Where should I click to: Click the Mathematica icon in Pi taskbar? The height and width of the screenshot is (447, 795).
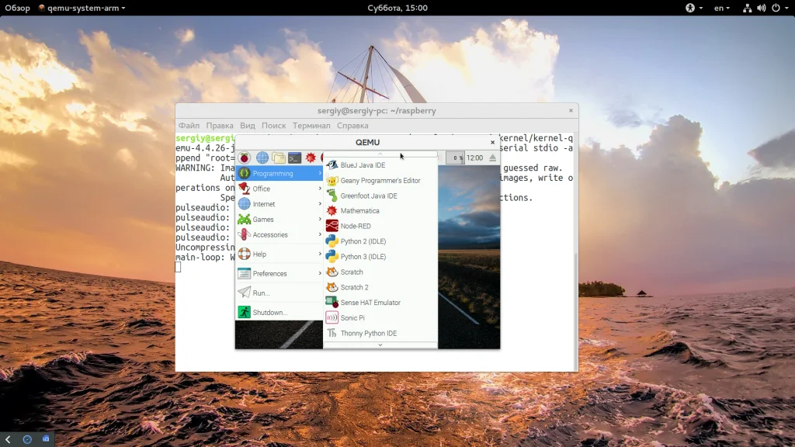click(311, 158)
